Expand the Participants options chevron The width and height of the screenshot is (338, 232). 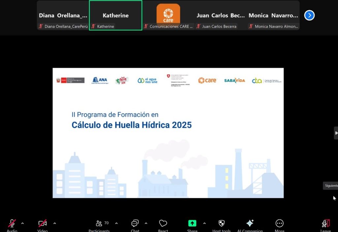tap(117, 223)
